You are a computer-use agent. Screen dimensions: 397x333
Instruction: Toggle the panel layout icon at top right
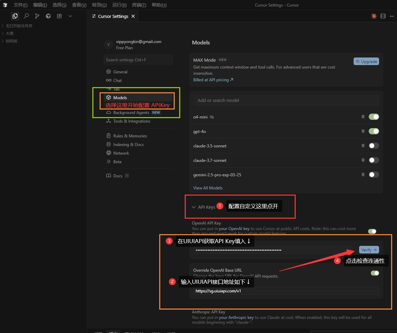pos(383,16)
